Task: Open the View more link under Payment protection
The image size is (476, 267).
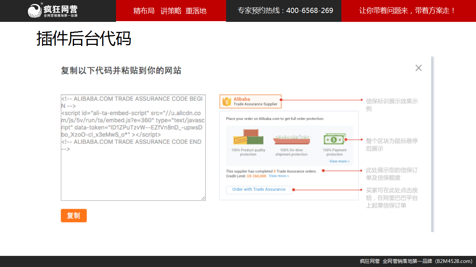Action: [x=339, y=161]
